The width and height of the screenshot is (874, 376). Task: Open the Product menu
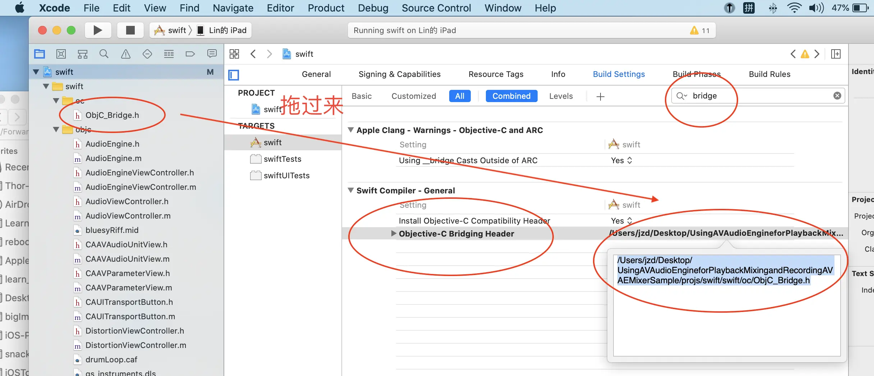tap(326, 8)
